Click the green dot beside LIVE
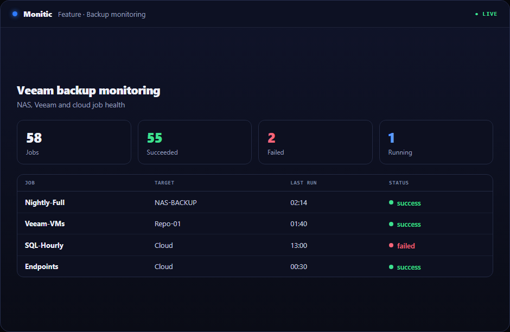 (x=477, y=14)
